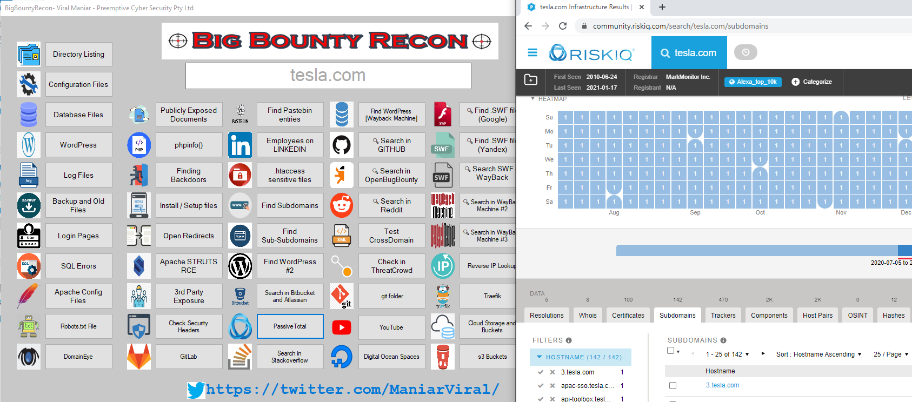Image resolution: width=912 pixels, height=402 pixels.
Task: Switch to the Components tab
Action: point(769,316)
